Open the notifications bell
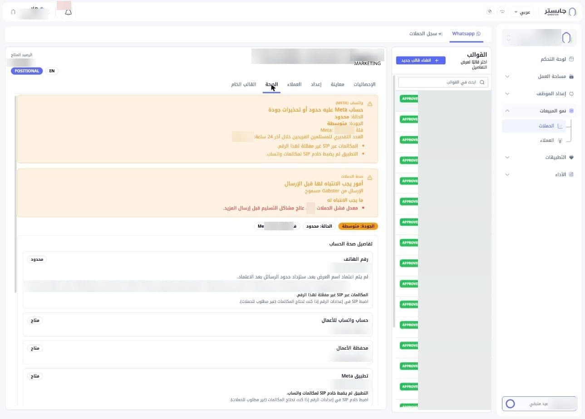The height and width of the screenshot is (419, 585). pos(68,12)
